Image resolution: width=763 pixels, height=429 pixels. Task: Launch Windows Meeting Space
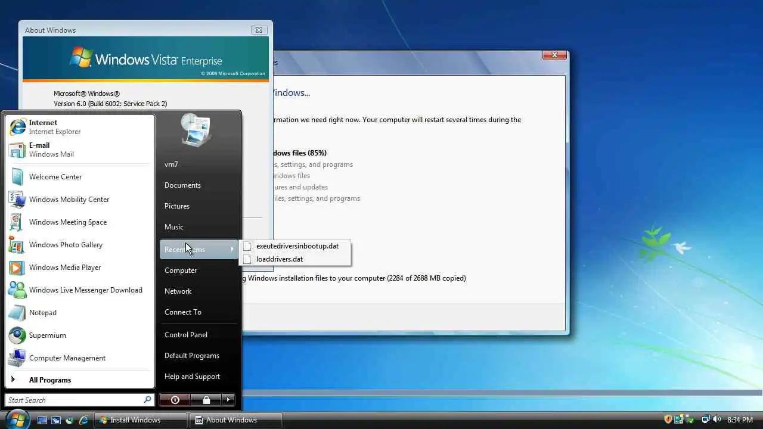click(x=80, y=222)
